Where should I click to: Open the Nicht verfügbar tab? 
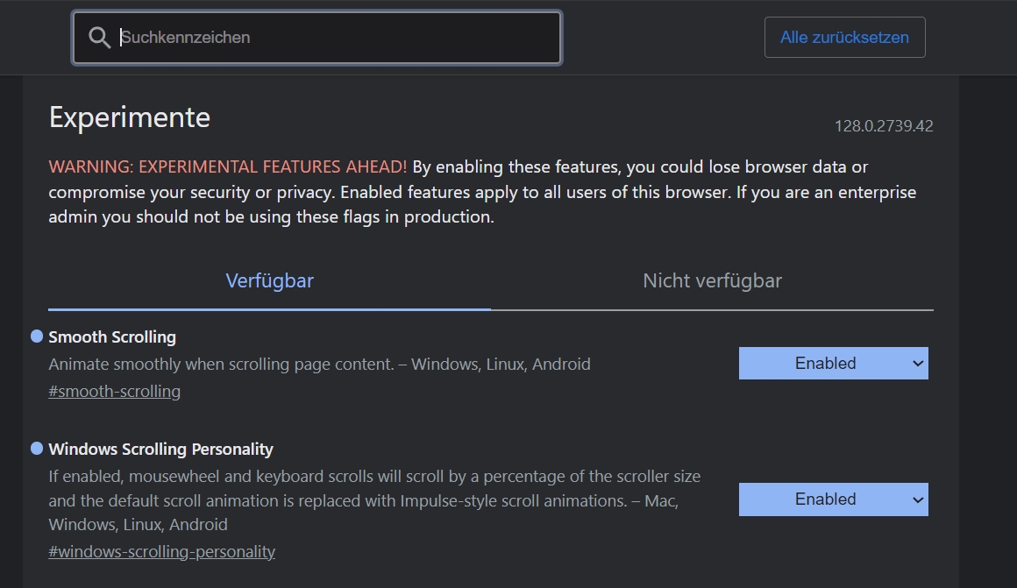click(712, 281)
